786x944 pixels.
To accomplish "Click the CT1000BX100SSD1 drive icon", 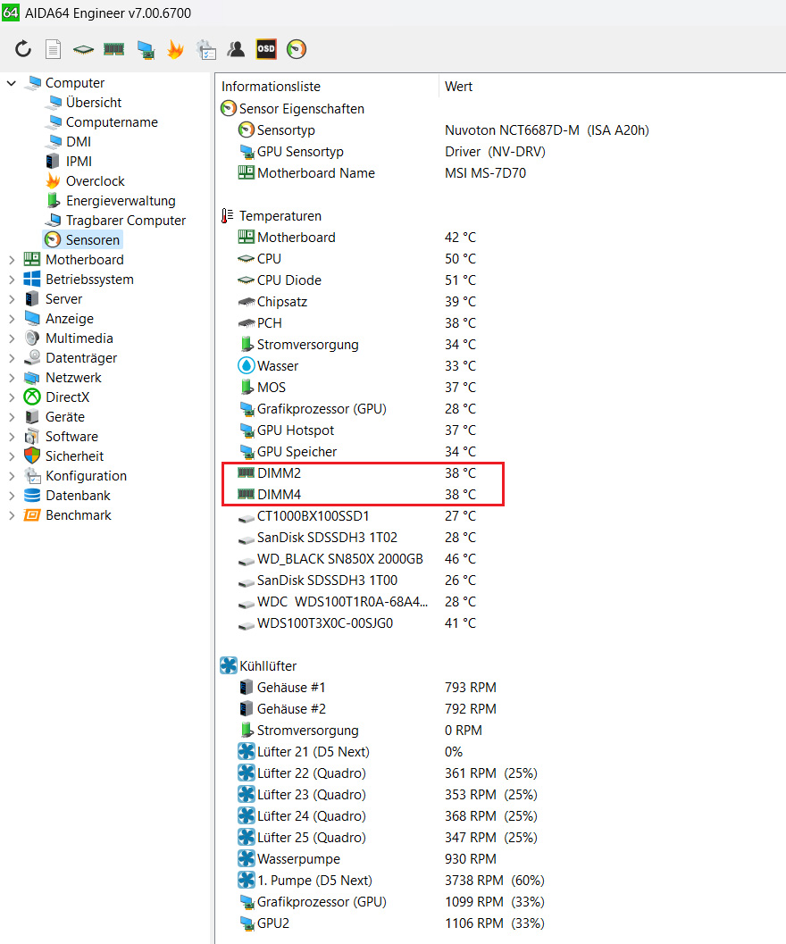I will [x=247, y=518].
